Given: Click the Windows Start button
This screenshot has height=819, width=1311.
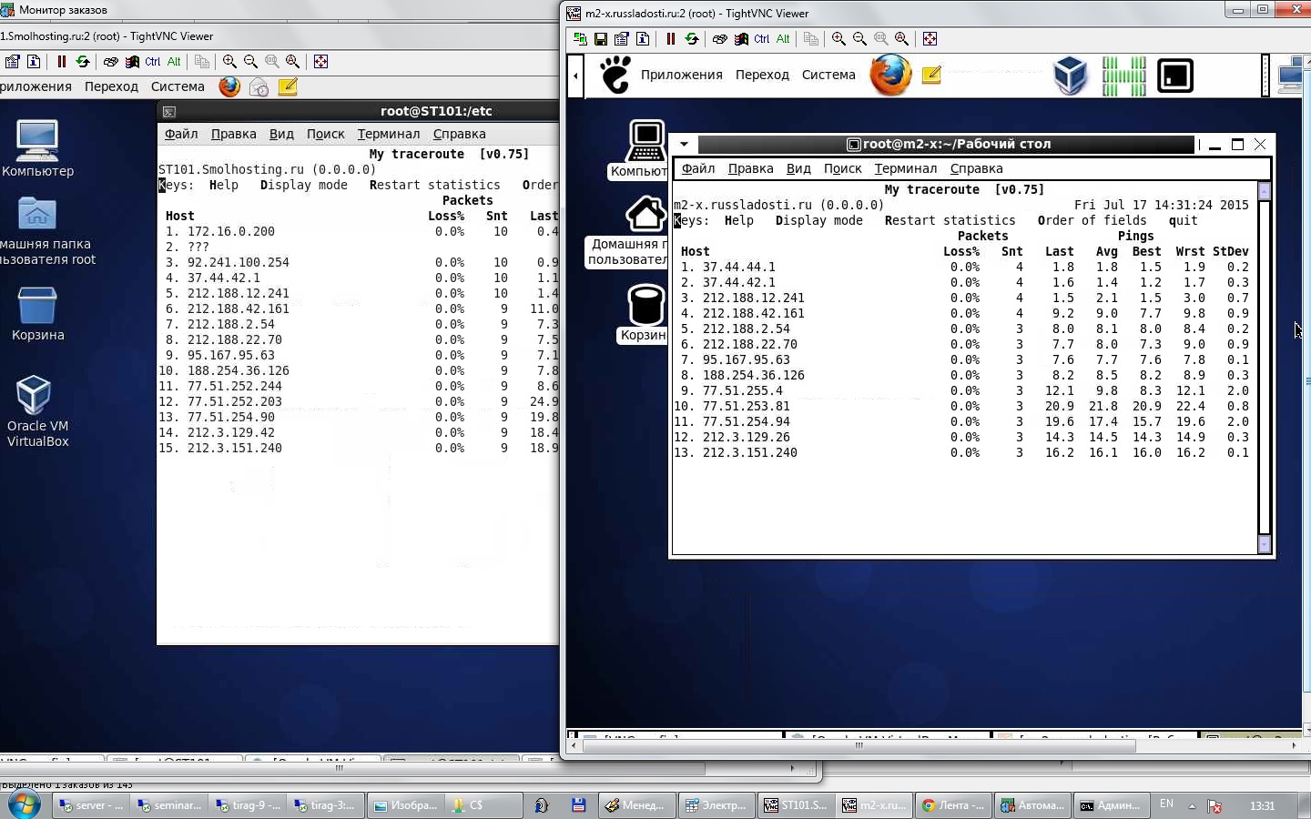Looking at the screenshot, I should [x=25, y=805].
